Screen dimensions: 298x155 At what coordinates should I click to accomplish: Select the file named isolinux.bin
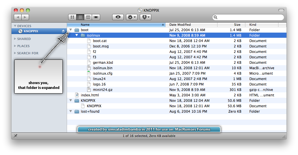(x=103, y=68)
